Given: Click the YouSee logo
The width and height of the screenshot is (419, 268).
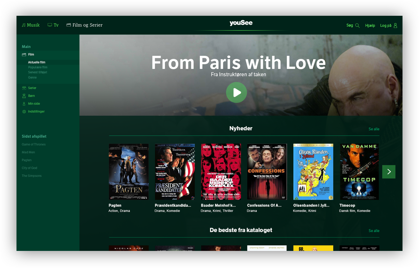Looking at the screenshot, I should pyautogui.click(x=241, y=23).
